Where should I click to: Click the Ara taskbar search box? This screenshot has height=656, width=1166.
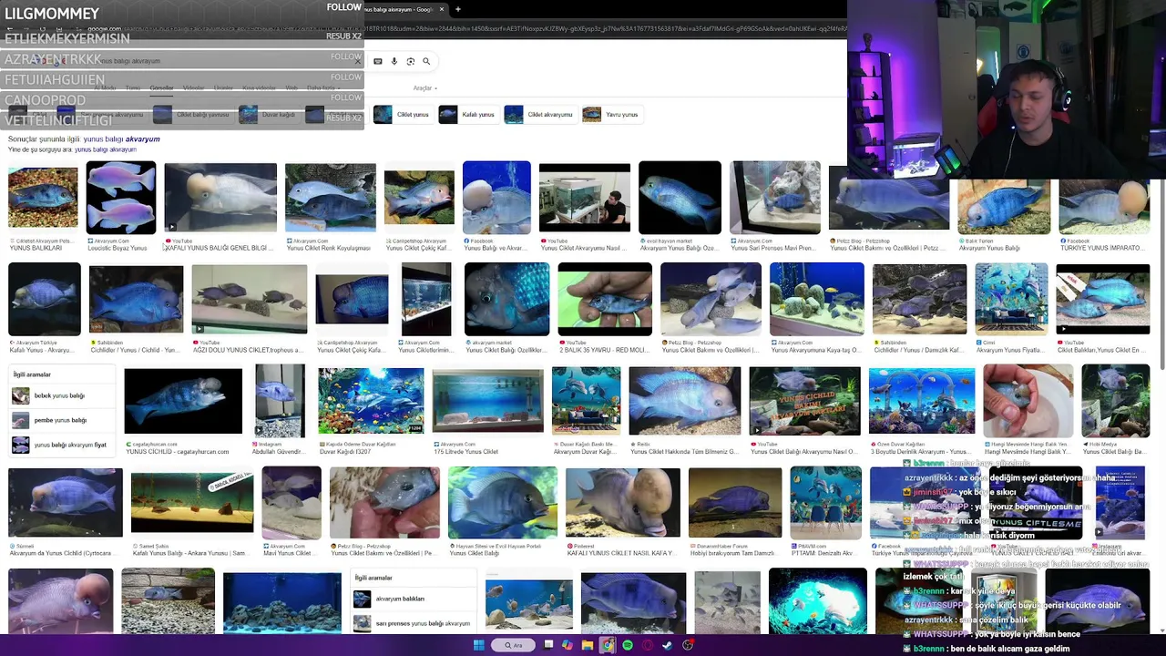[x=514, y=645]
